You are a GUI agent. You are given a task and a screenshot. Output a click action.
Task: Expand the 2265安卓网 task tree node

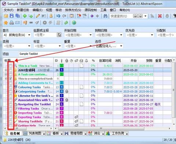coord(5,70)
